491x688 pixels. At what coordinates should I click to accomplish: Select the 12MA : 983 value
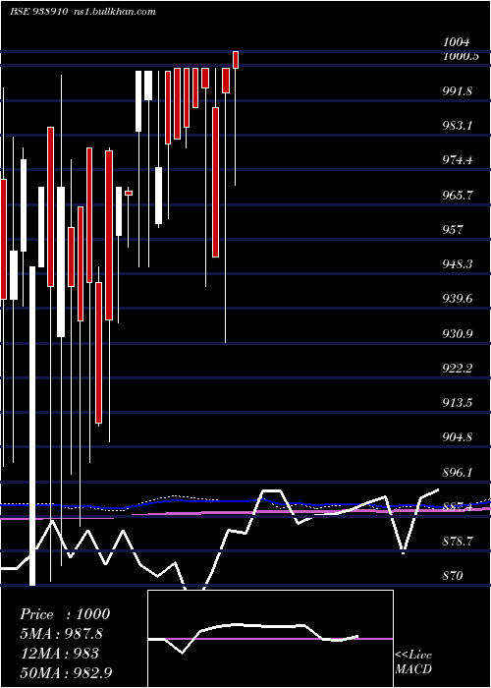tap(59, 654)
